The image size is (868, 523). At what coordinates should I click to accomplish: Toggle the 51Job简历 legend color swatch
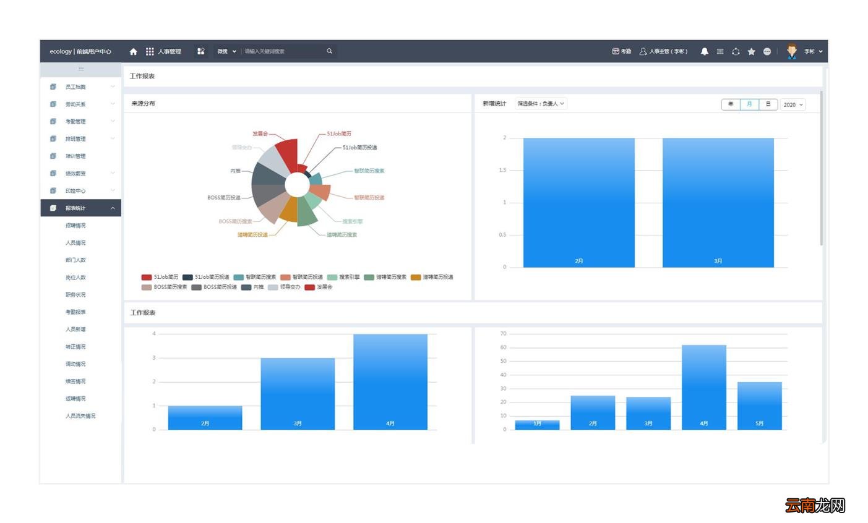point(147,277)
